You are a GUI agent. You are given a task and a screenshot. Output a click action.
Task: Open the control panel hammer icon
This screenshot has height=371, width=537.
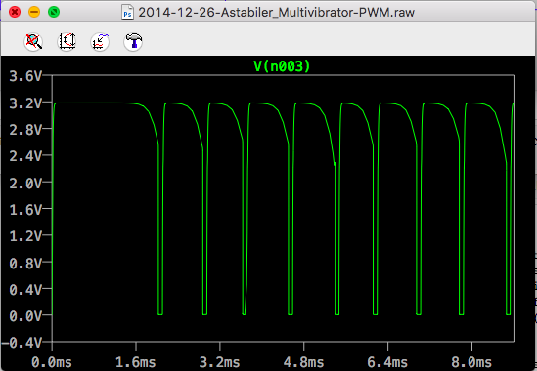pos(133,42)
